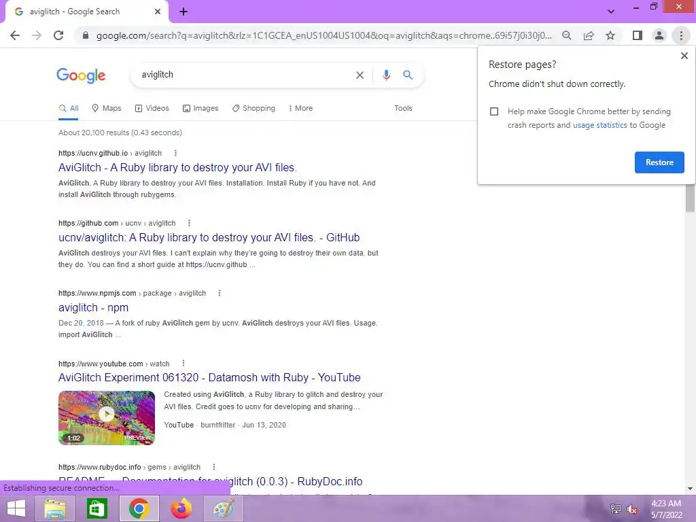Switch to Maps results tab
Image resolution: width=696 pixels, height=522 pixels.
point(106,108)
